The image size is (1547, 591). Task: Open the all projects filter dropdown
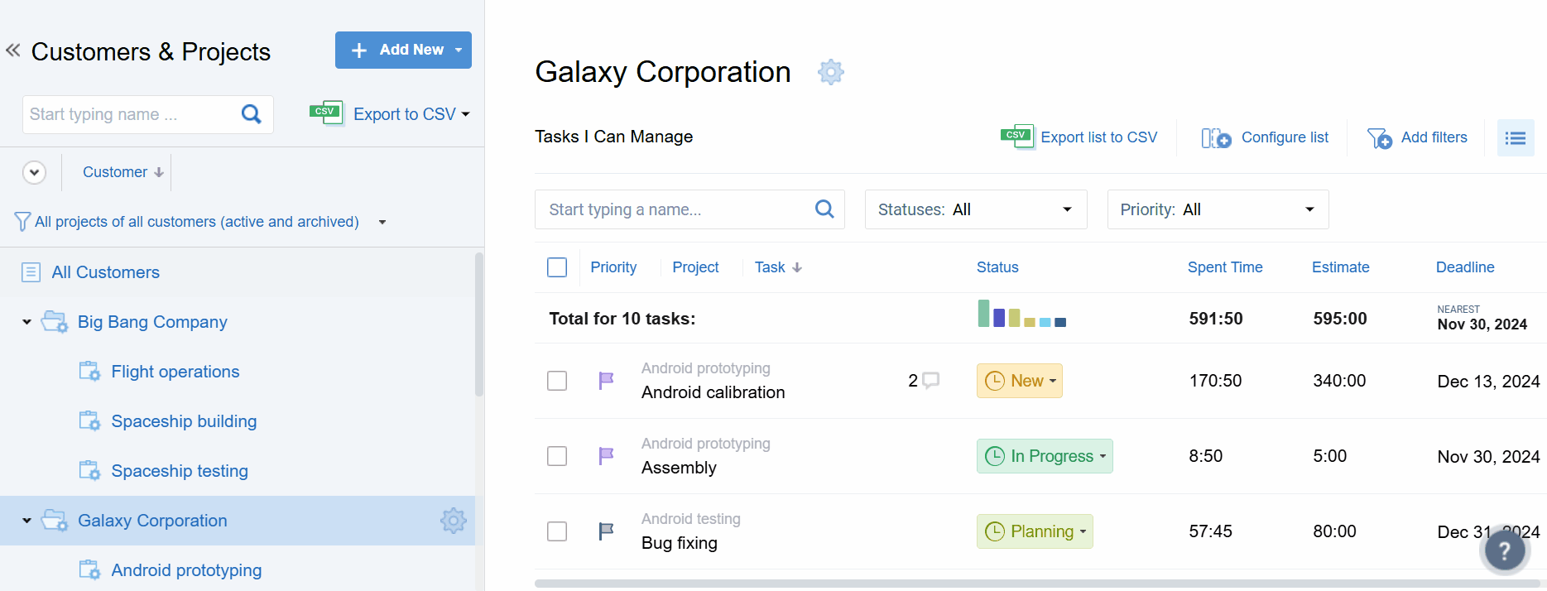(x=382, y=222)
